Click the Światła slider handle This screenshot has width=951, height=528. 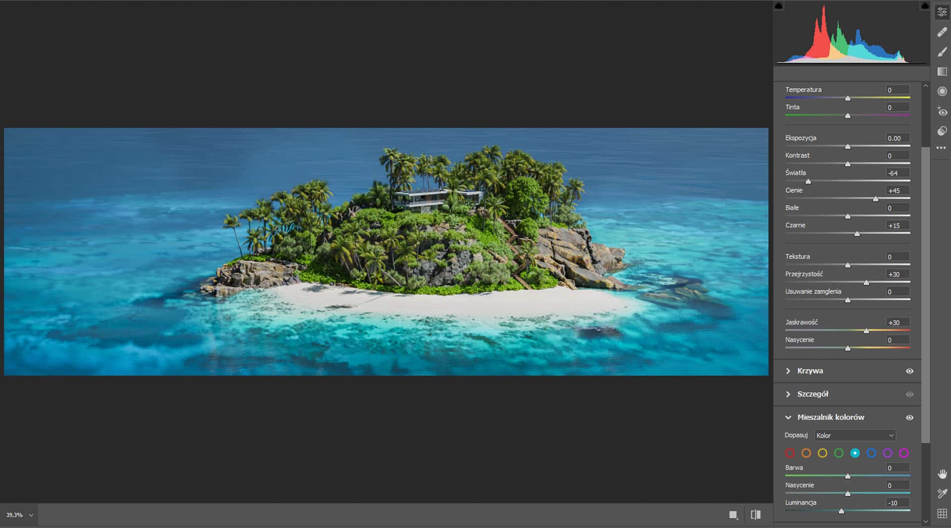click(808, 181)
